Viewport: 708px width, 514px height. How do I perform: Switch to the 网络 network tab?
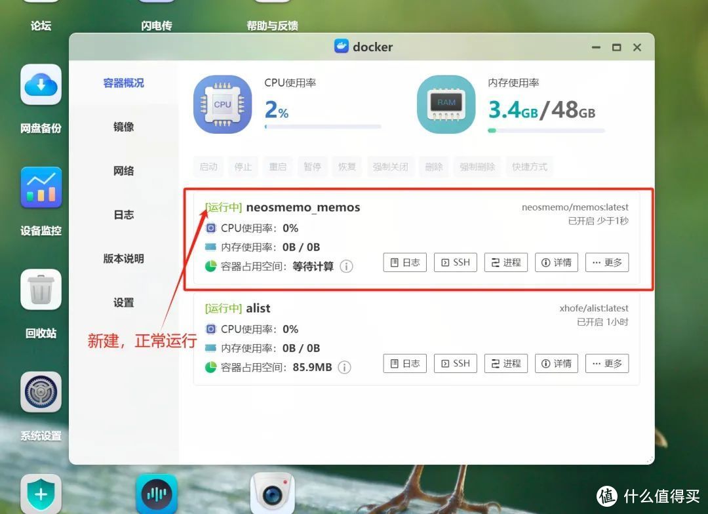(123, 170)
